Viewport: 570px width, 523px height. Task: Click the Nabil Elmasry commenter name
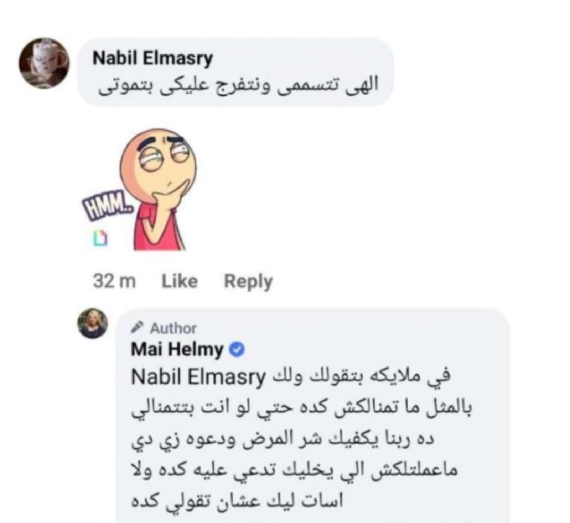152,58
